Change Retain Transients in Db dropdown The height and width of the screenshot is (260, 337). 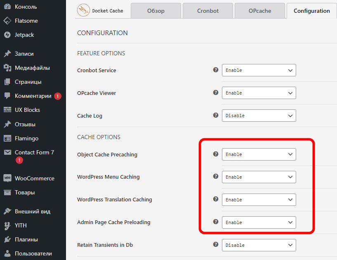tap(259, 245)
